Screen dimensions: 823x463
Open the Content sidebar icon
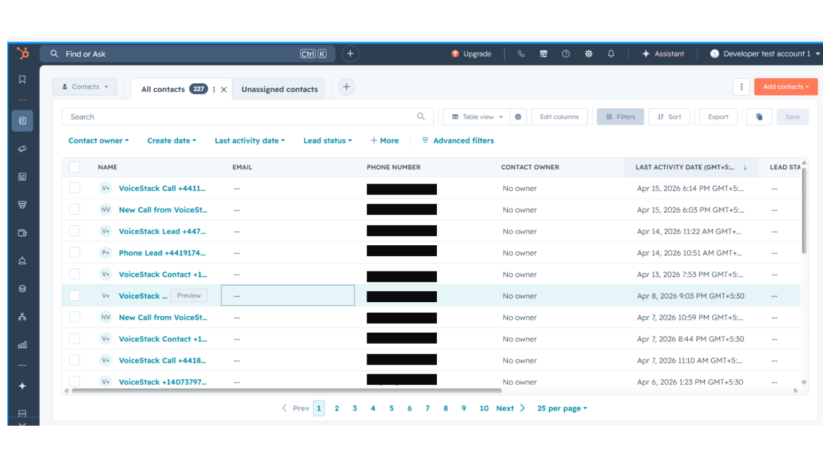(23, 177)
